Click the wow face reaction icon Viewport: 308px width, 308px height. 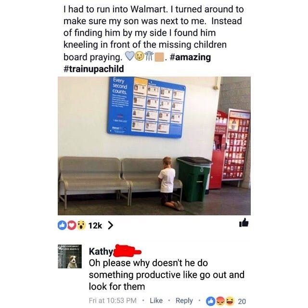point(81,225)
